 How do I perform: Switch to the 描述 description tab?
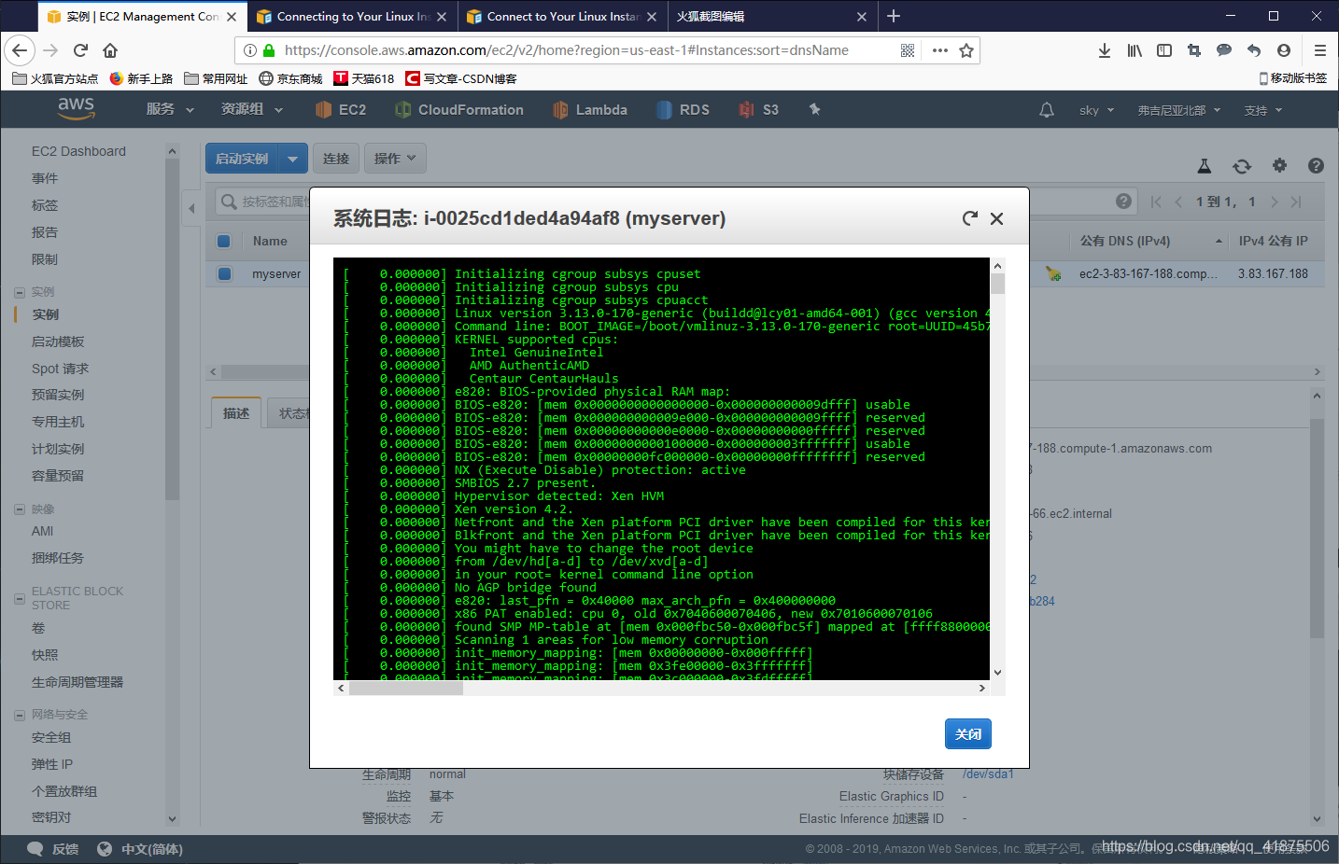(x=236, y=413)
